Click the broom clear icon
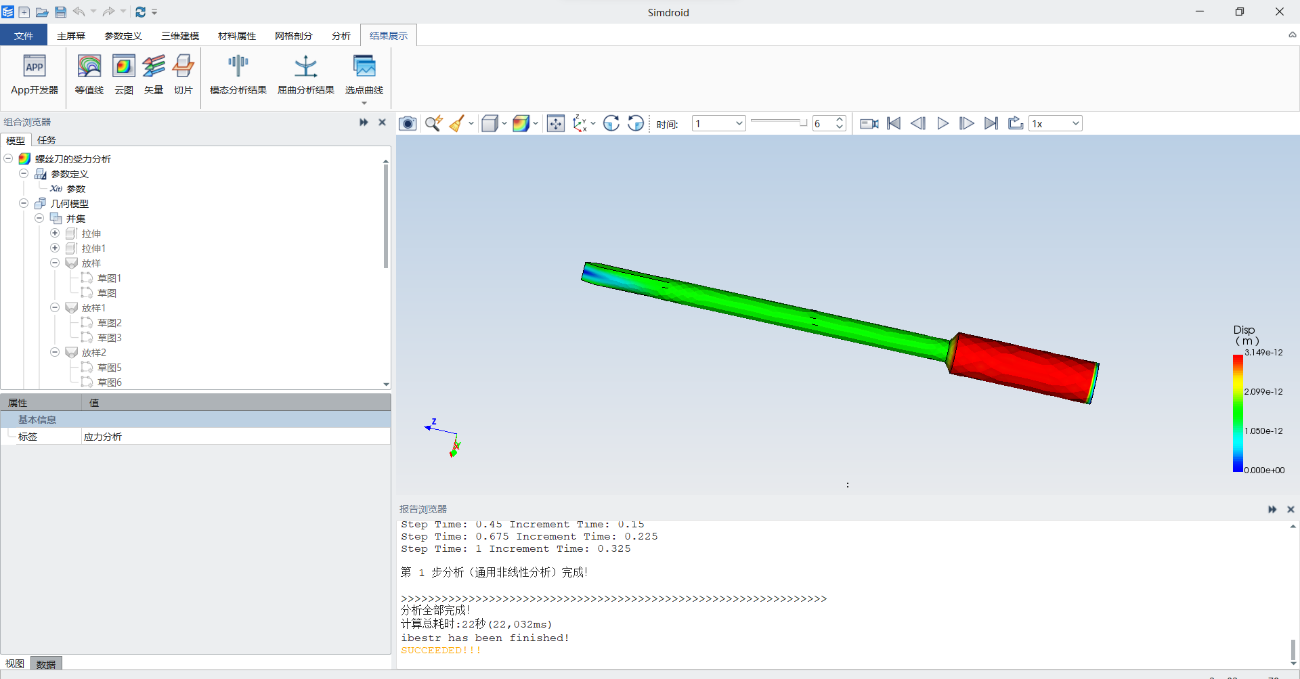 [x=457, y=123]
